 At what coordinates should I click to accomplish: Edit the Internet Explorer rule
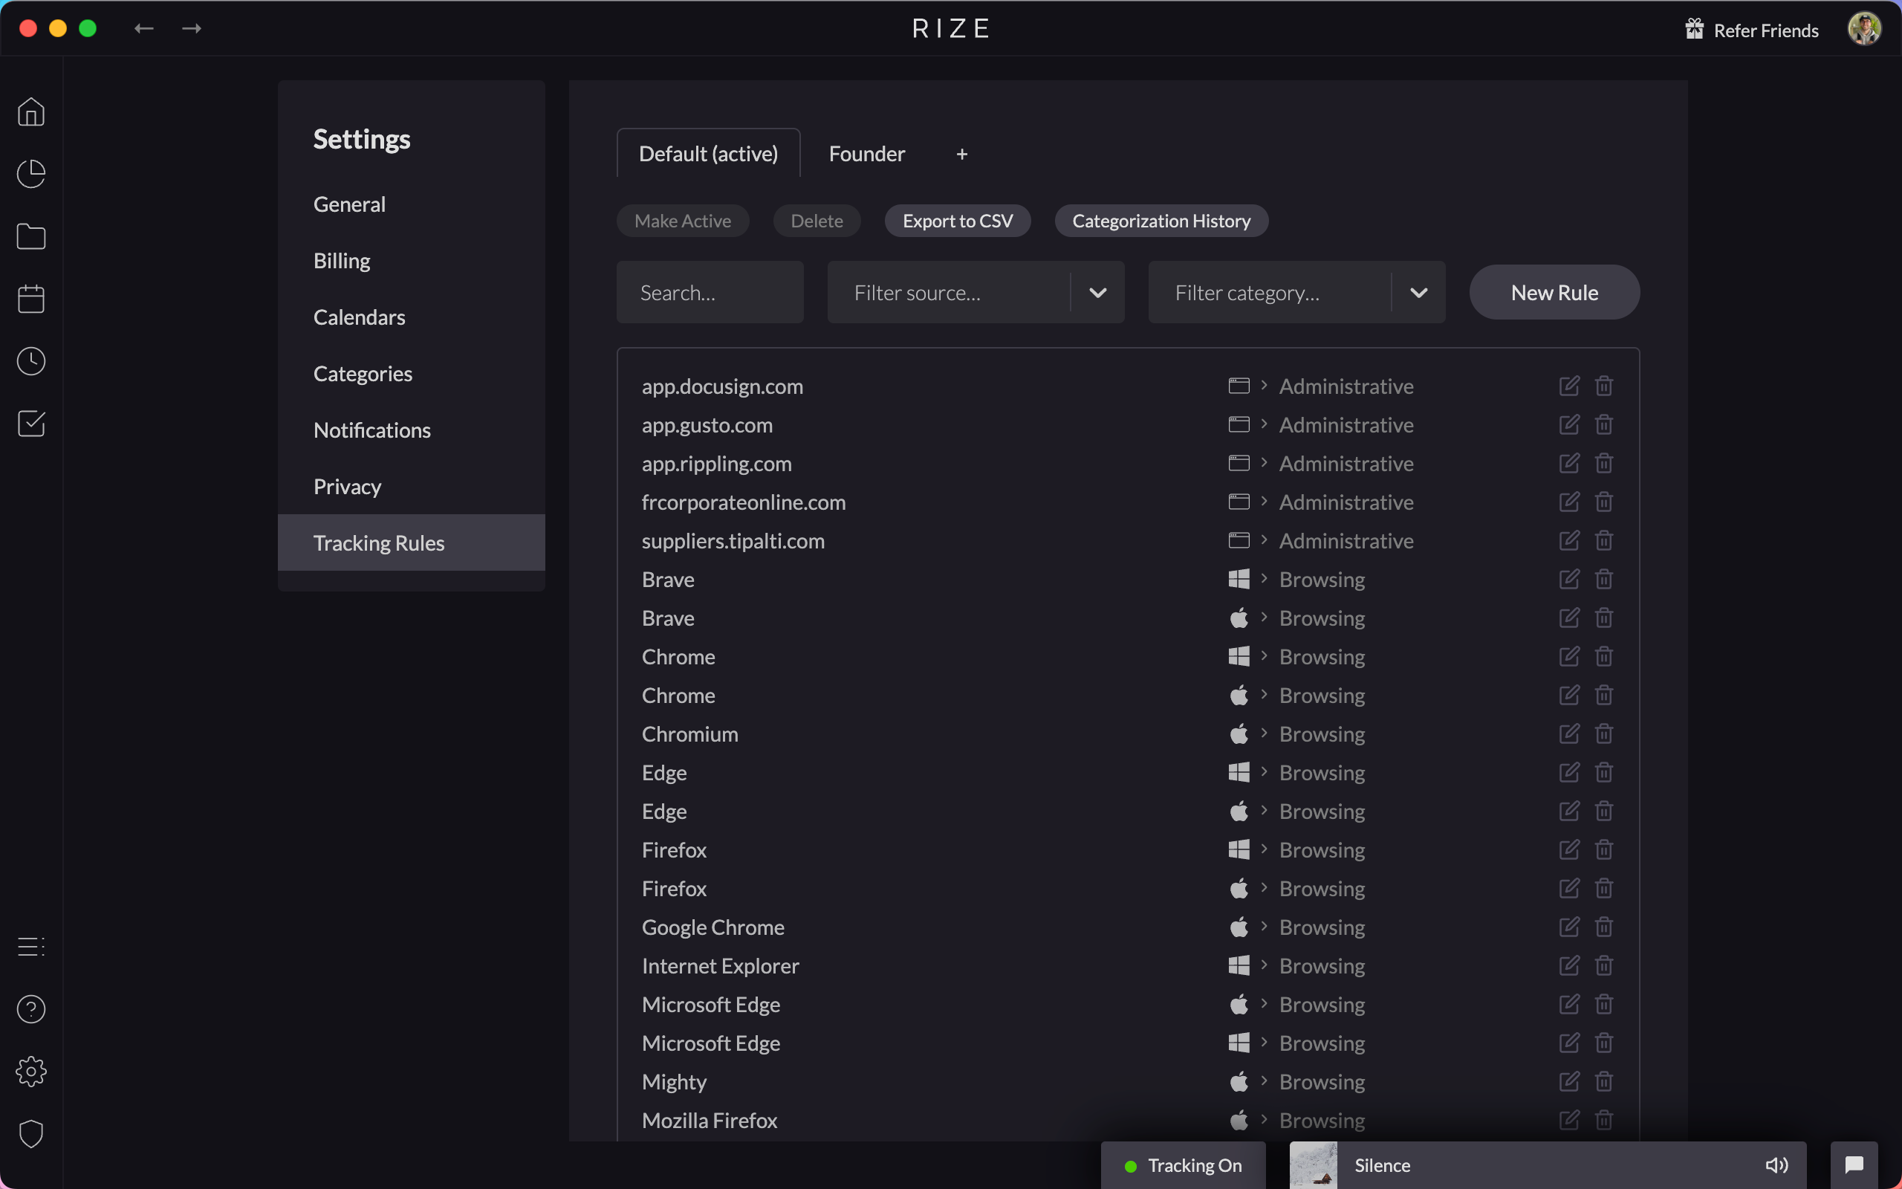click(x=1568, y=965)
